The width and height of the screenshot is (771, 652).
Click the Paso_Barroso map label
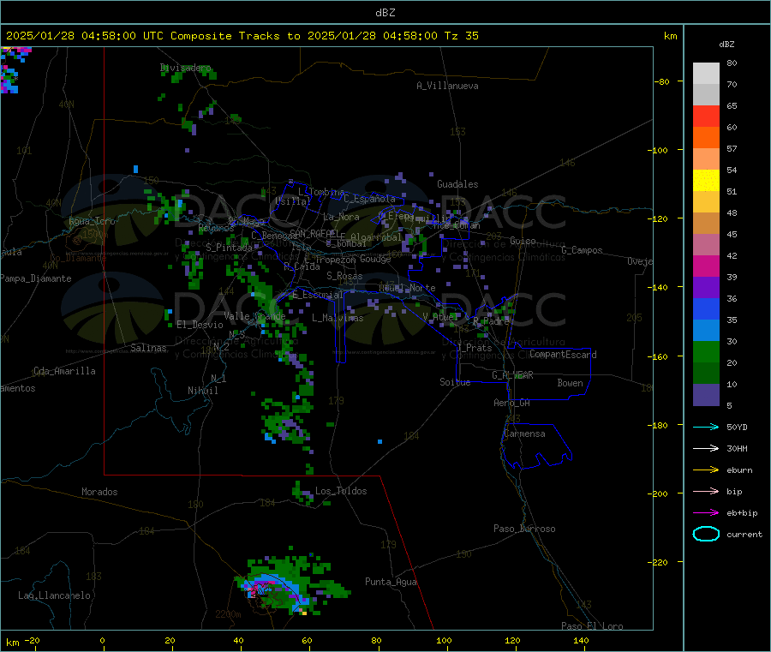[524, 529]
